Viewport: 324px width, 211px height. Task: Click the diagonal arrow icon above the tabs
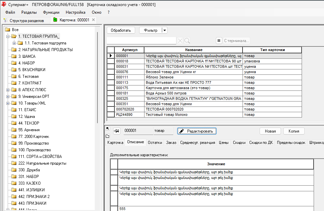(107, 128)
